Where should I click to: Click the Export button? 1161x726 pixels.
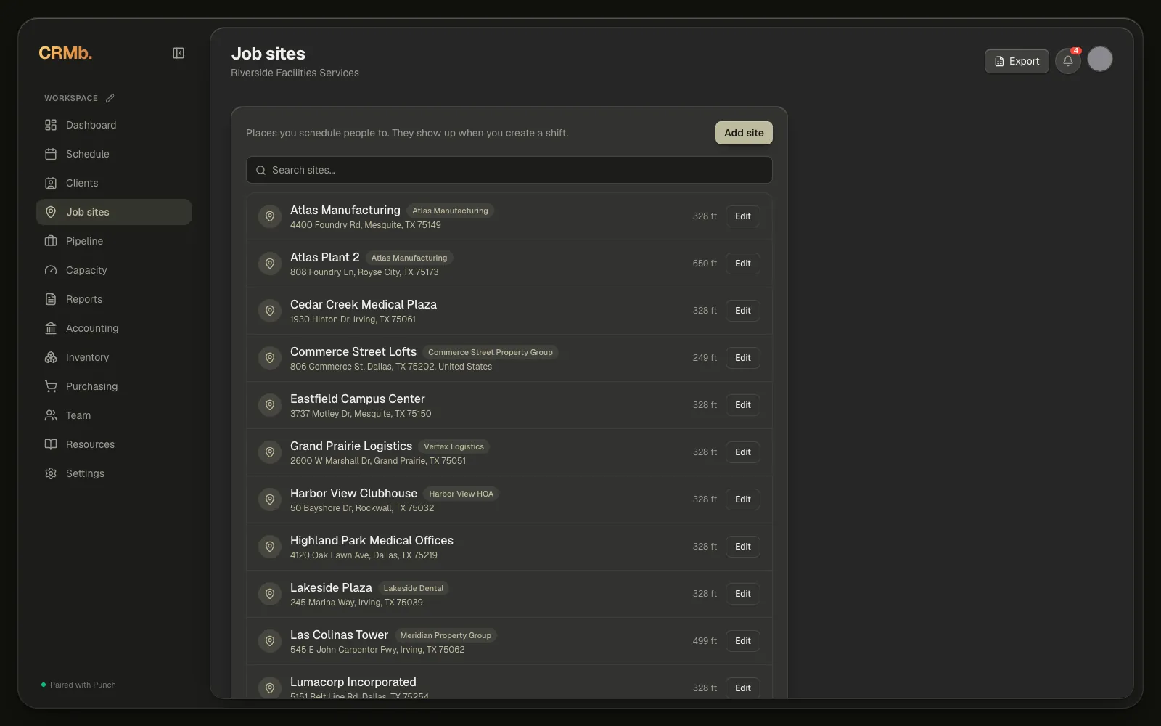tap(1017, 61)
